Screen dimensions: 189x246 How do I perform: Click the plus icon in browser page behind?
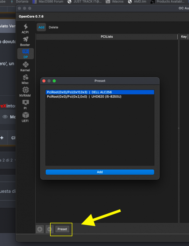point(2,138)
